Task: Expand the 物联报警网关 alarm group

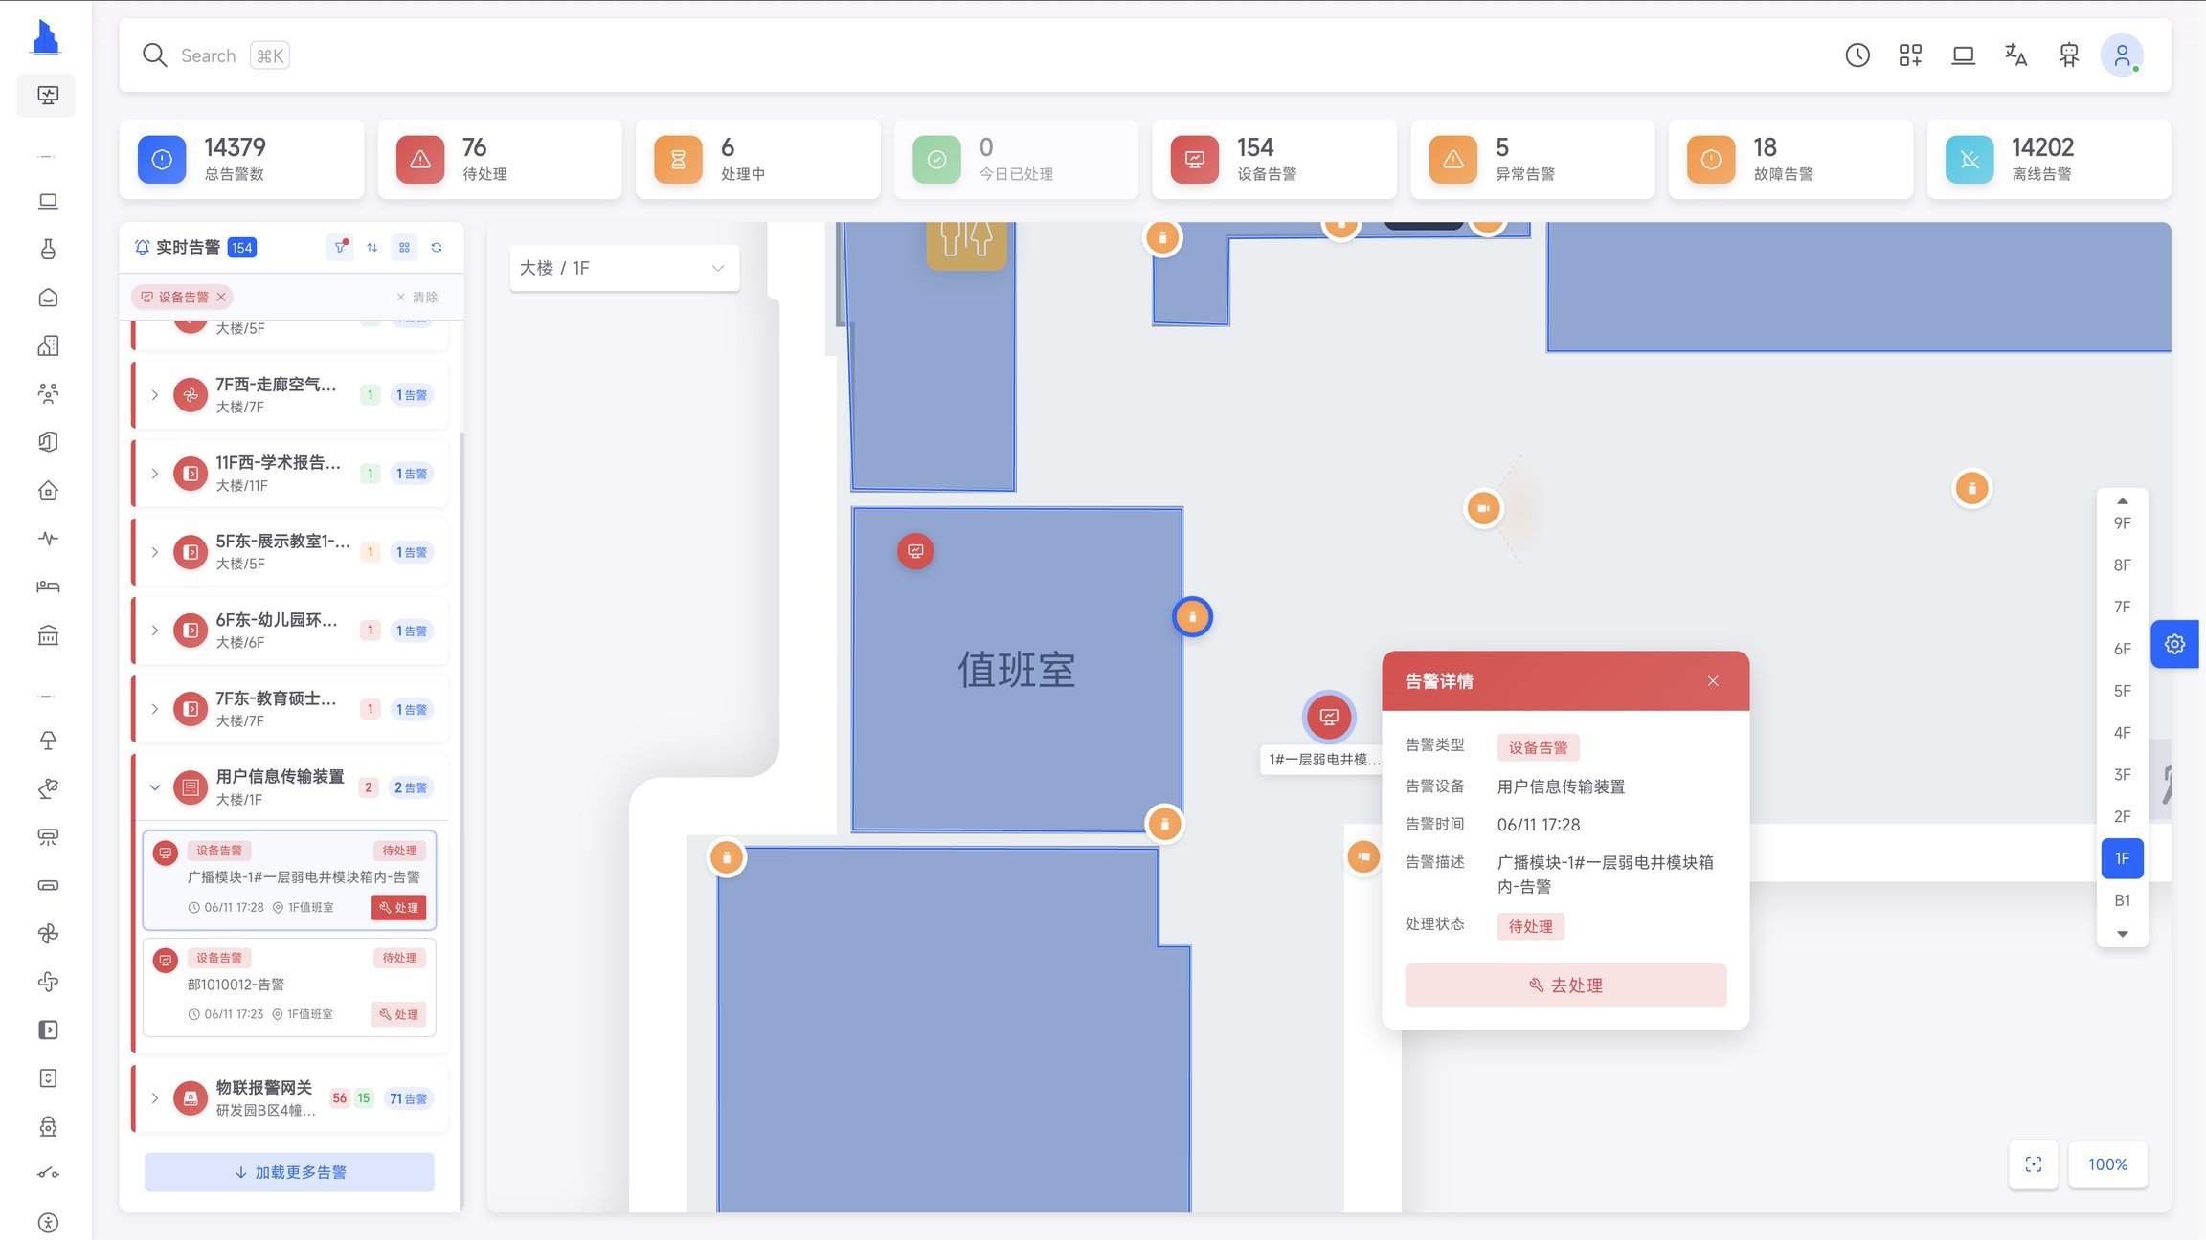Action: coord(156,1097)
